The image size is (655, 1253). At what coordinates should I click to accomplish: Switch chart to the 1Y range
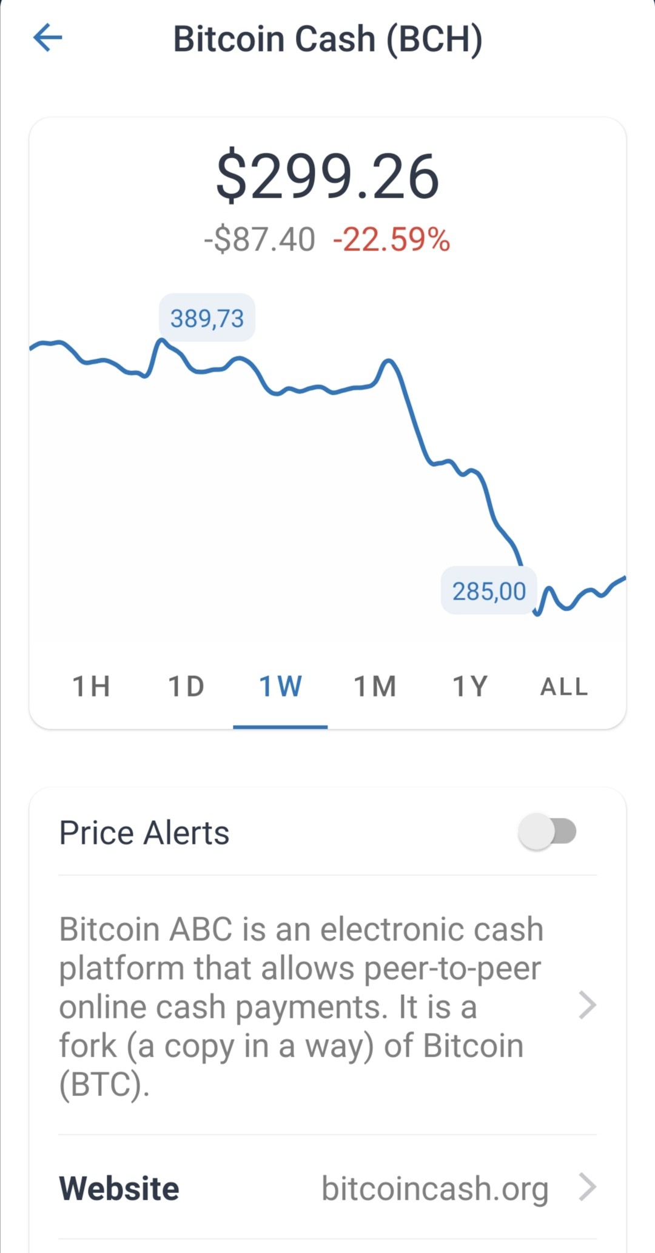pos(470,687)
